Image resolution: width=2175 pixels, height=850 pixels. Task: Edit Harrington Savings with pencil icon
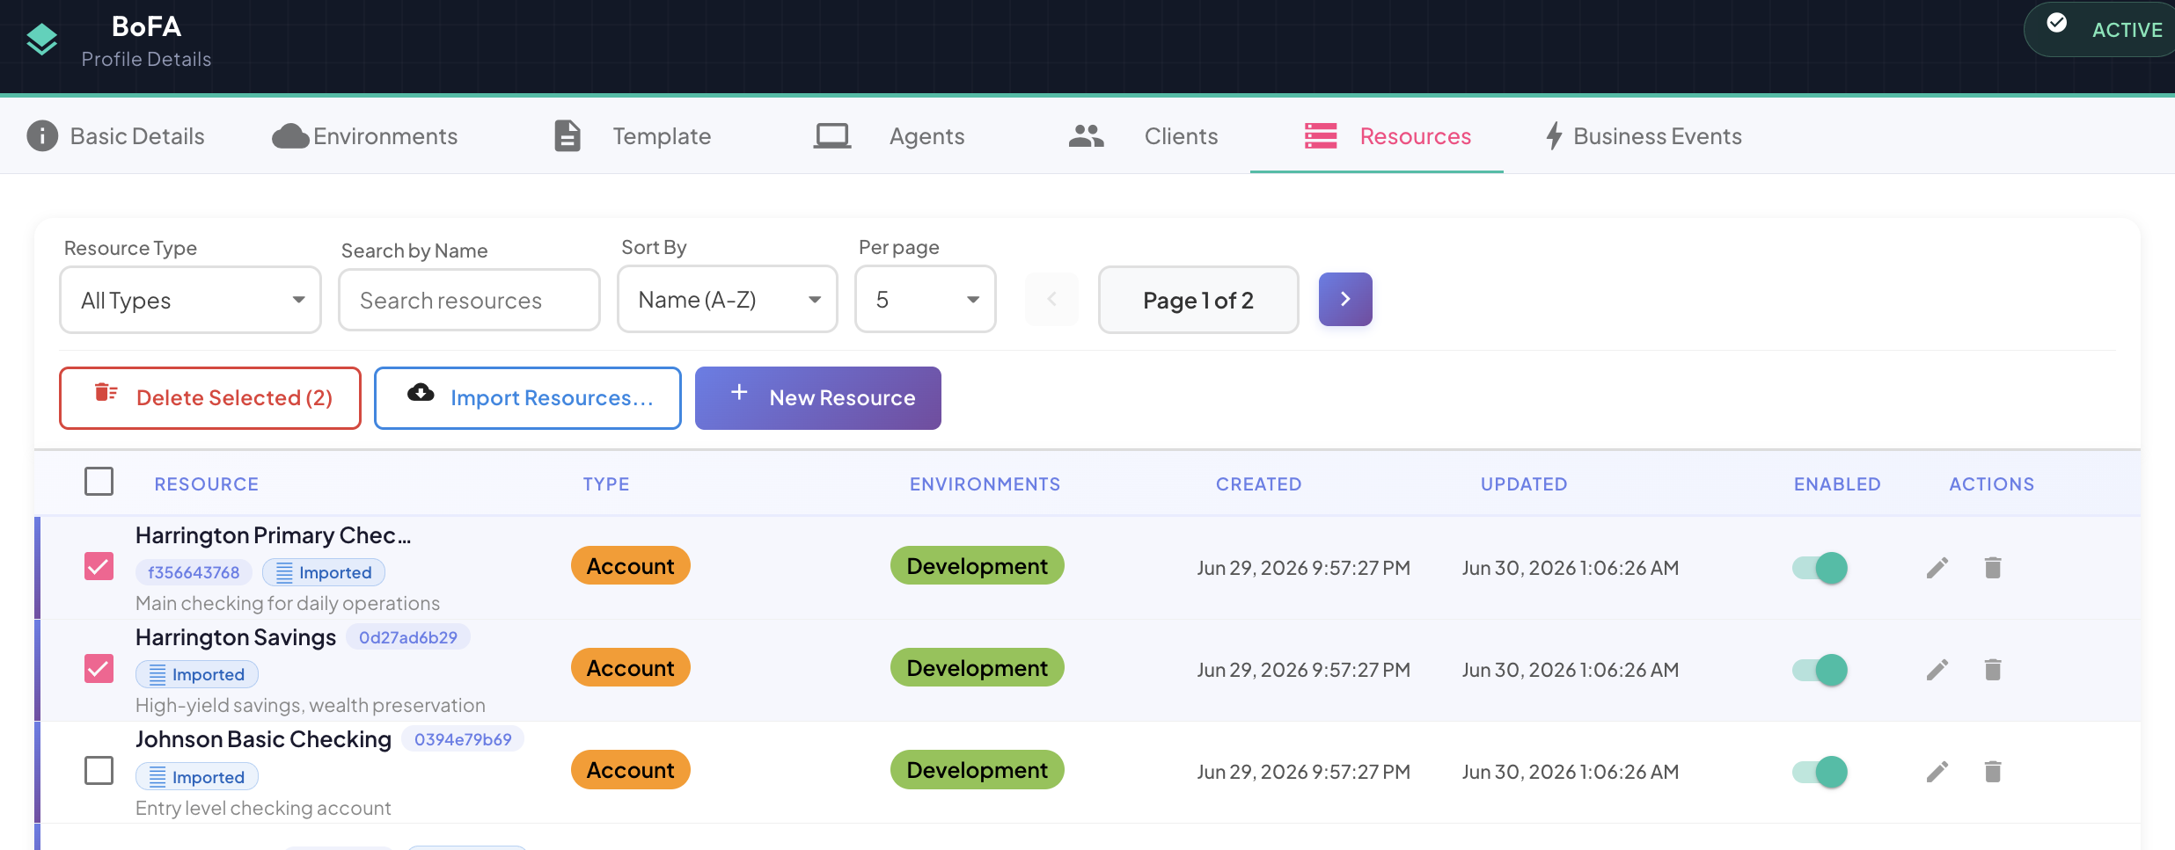point(1937,670)
